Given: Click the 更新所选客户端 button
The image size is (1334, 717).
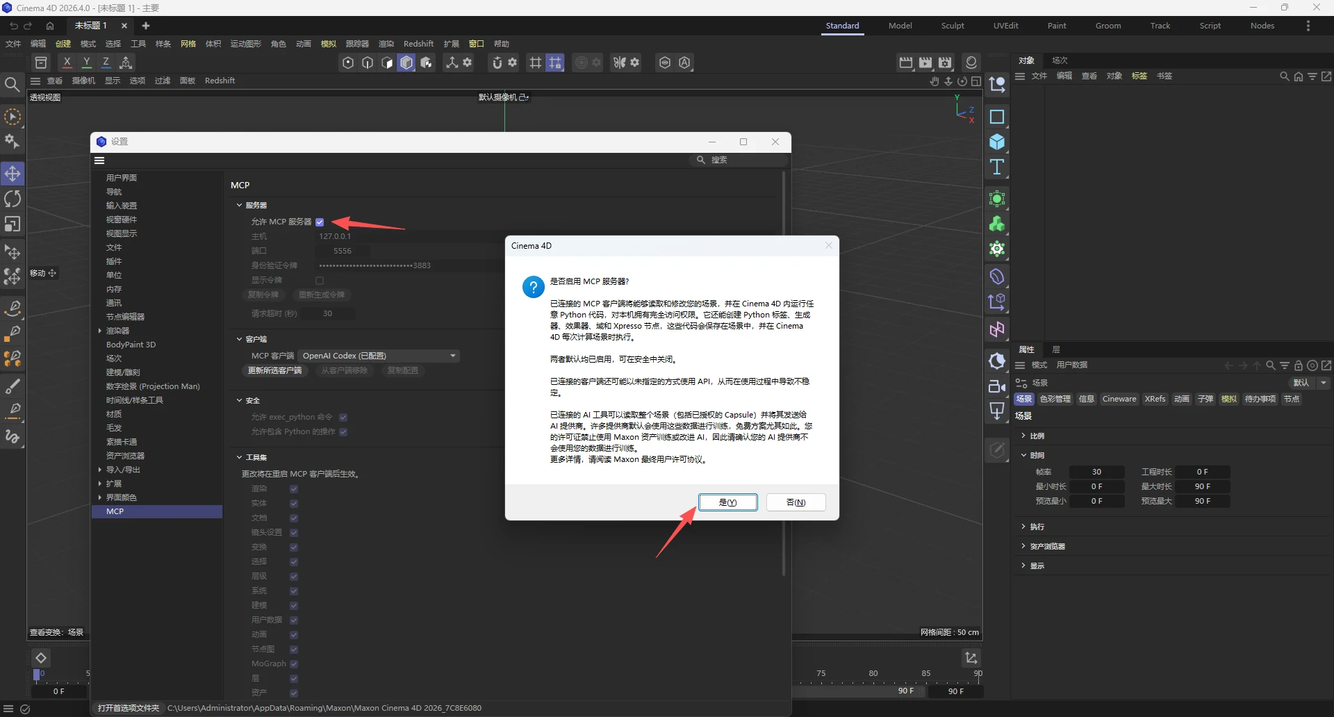Looking at the screenshot, I should (275, 370).
